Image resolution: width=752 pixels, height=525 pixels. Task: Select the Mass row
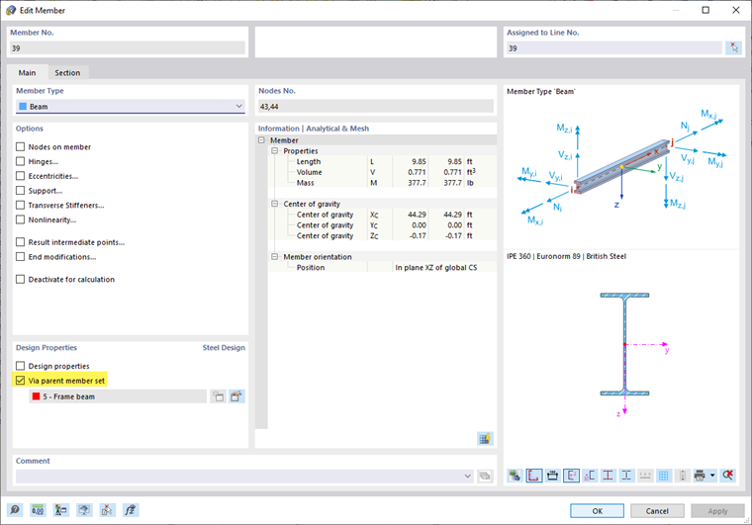tap(383, 183)
